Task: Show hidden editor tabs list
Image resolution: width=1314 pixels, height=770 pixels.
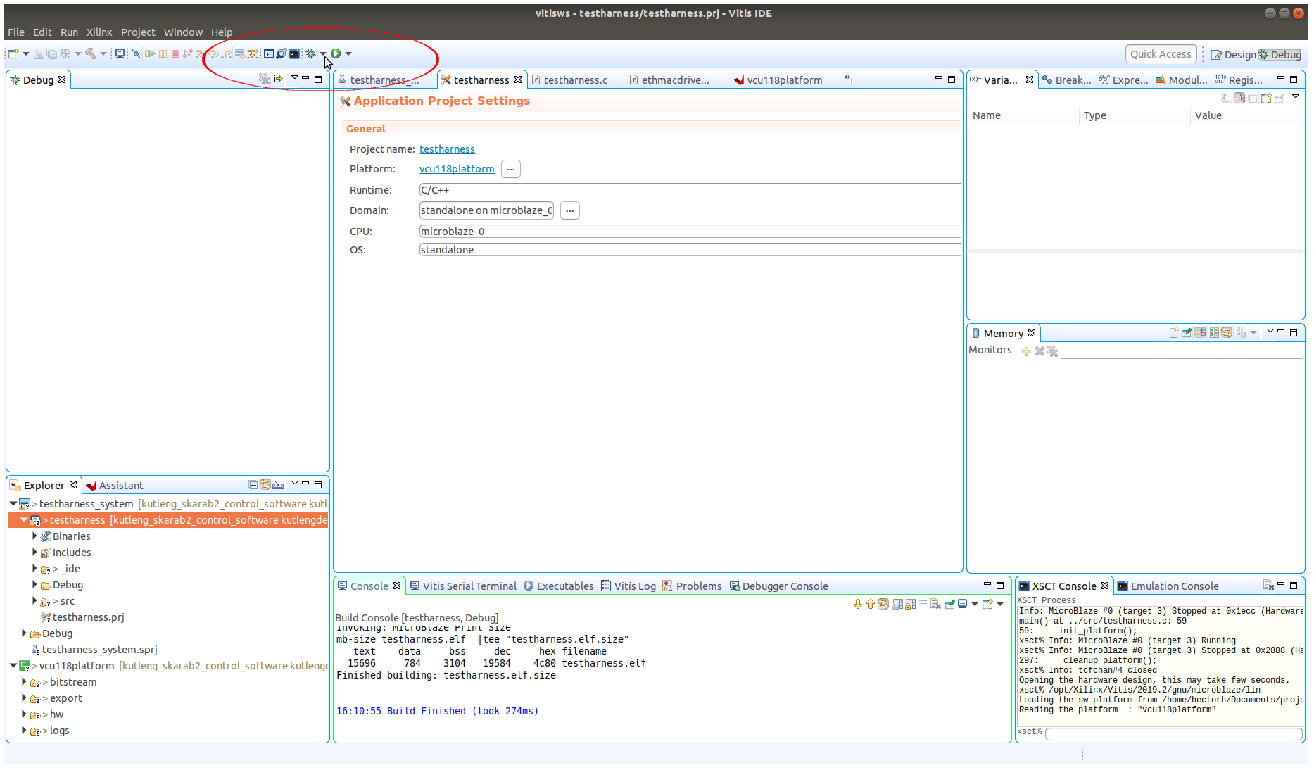Action: [849, 80]
